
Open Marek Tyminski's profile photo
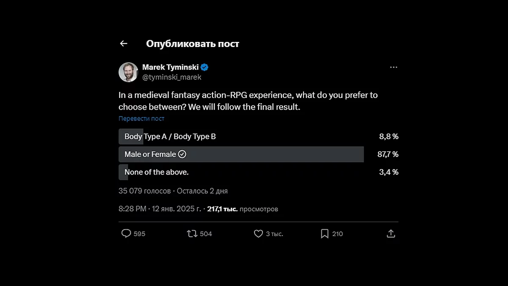128,72
